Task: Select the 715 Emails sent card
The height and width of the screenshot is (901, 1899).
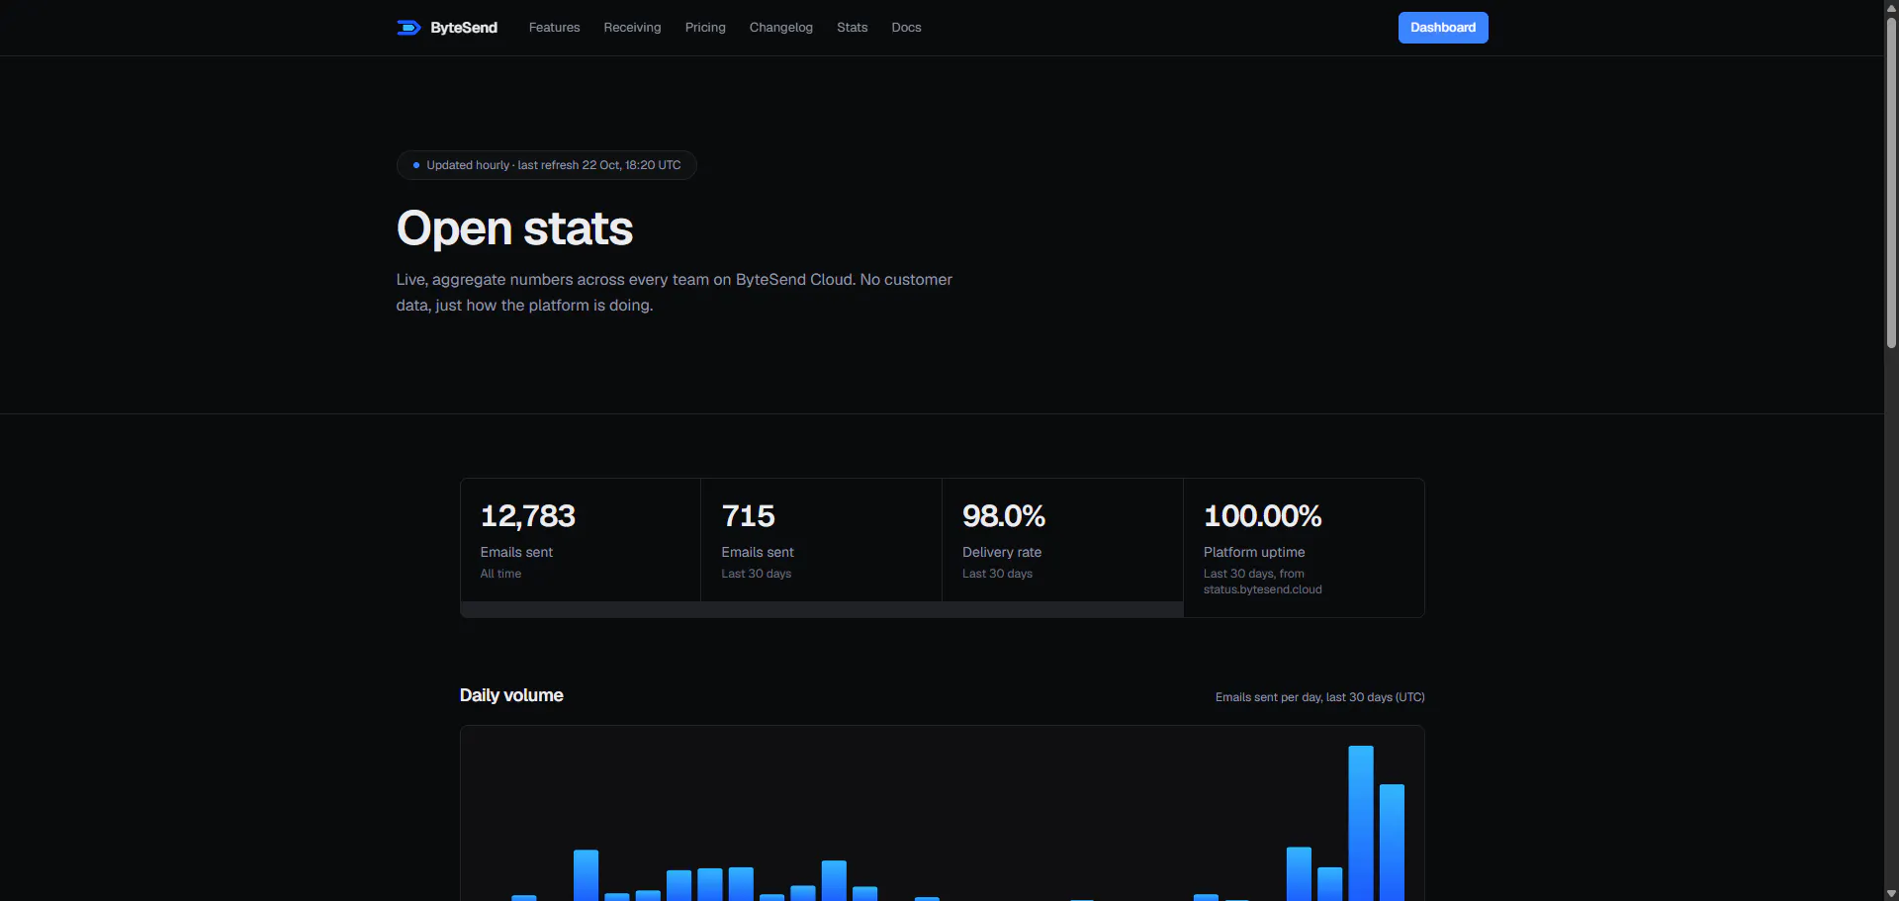Action: (x=821, y=540)
